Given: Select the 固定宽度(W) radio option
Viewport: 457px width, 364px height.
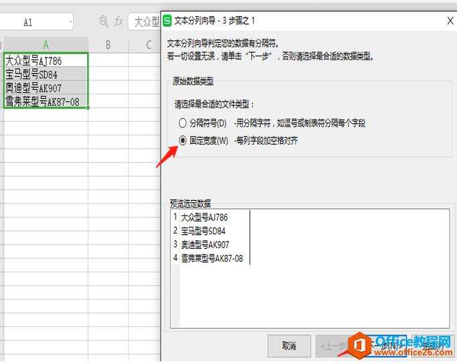Looking at the screenshot, I should [x=182, y=141].
